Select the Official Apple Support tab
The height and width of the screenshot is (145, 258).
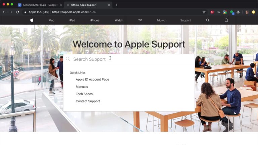[88, 5]
